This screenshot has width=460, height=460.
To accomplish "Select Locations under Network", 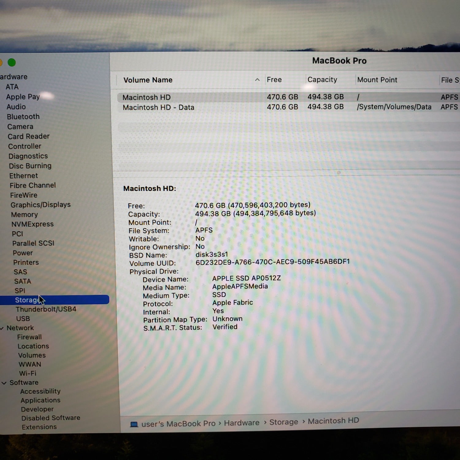I will tap(33, 346).
